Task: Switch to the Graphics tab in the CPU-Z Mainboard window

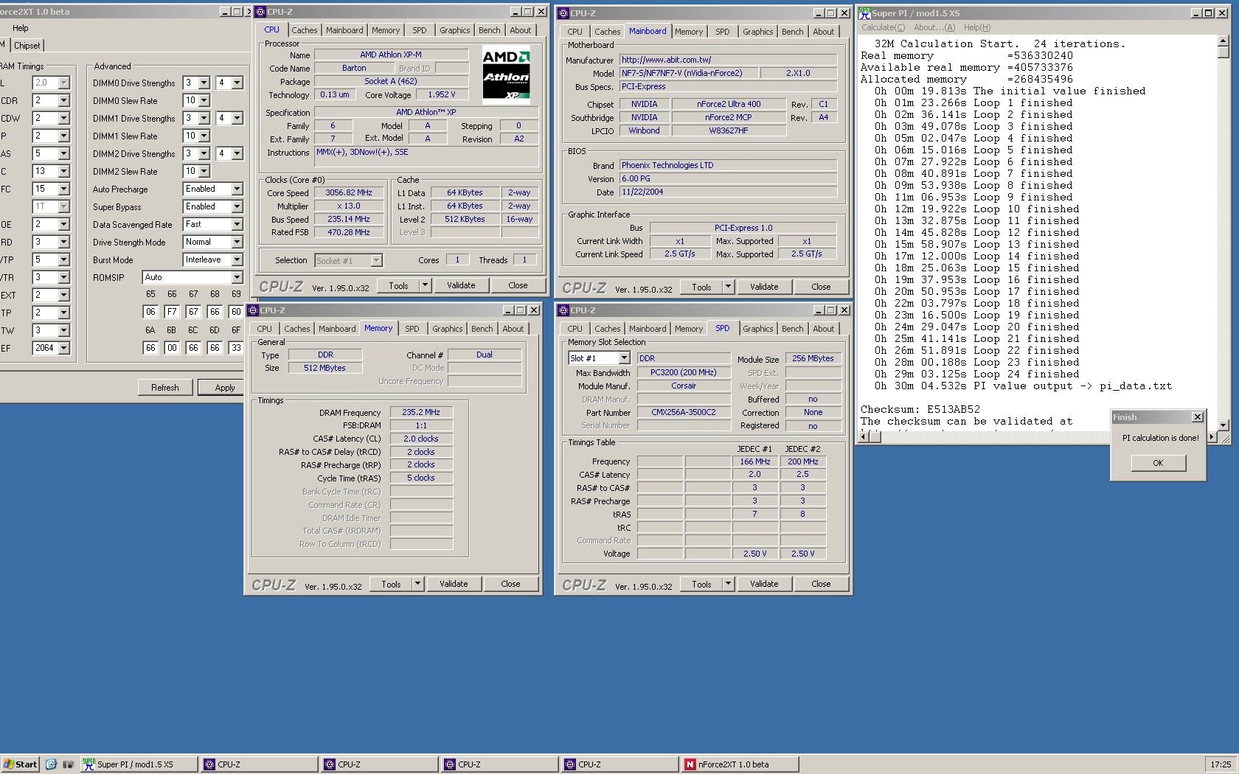Action: coord(757,32)
